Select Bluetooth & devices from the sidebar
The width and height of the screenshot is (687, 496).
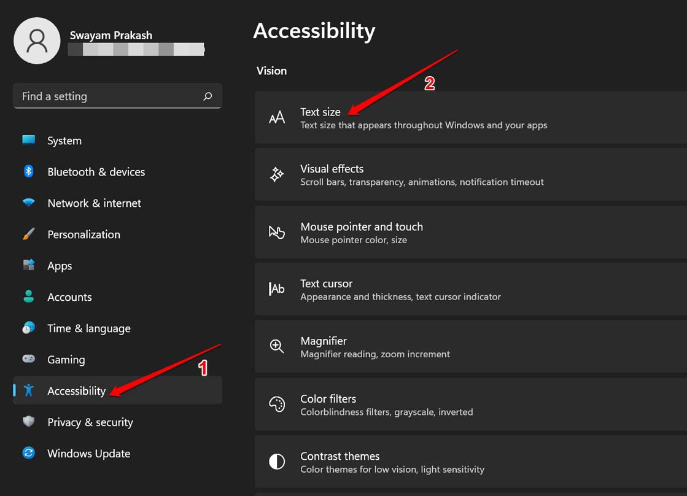pyautogui.click(x=96, y=172)
